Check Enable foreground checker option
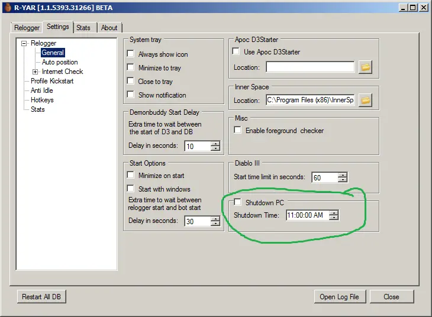Screen dimensions: 432x317 coord(238,131)
